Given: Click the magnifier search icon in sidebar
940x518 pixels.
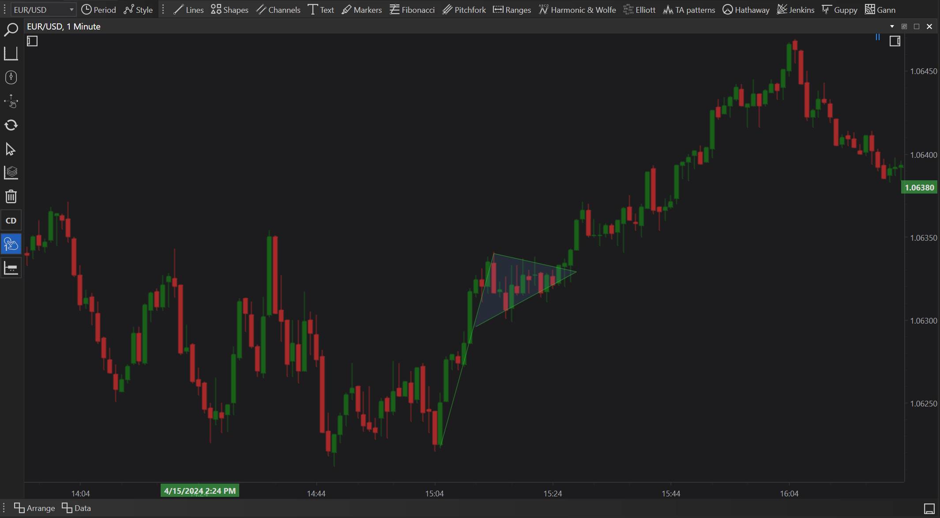Looking at the screenshot, I should click(x=11, y=30).
